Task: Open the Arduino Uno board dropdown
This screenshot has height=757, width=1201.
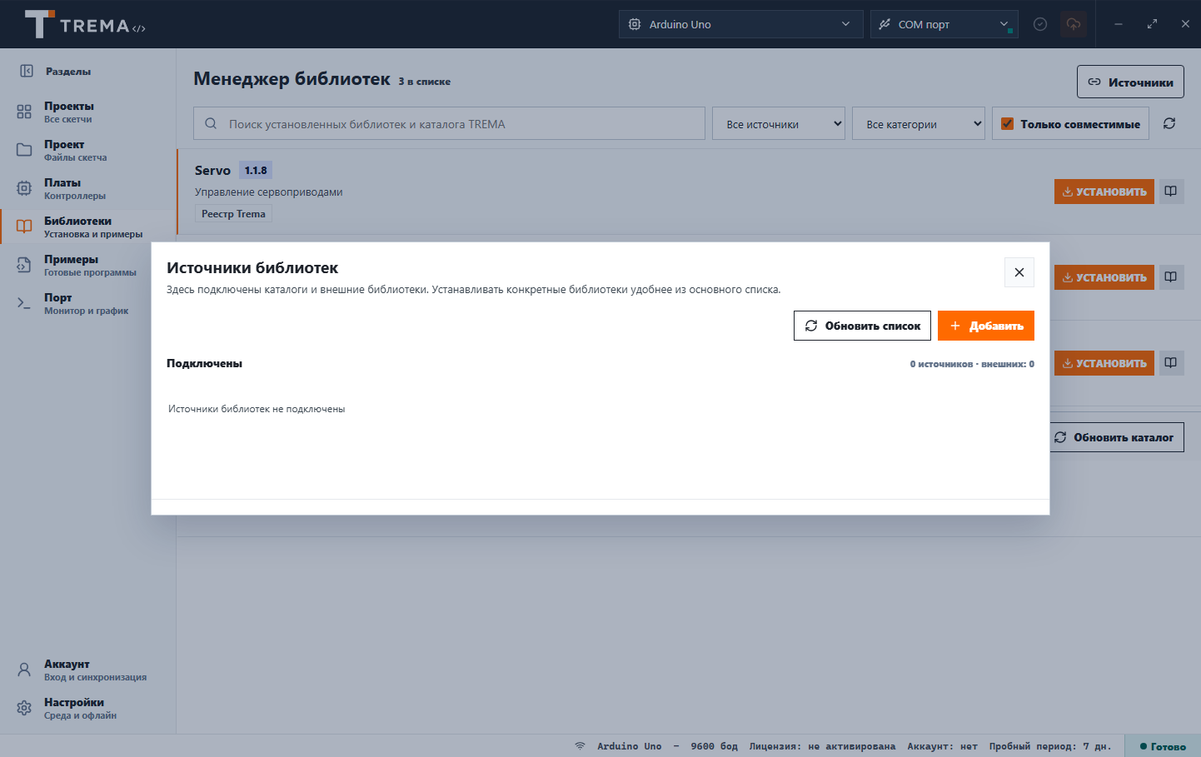Action: (740, 24)
